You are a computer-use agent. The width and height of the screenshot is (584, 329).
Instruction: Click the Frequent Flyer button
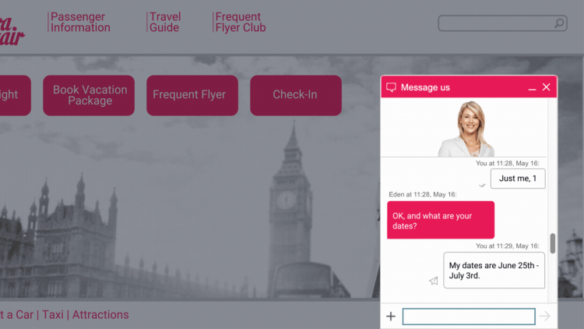point(192,95)
